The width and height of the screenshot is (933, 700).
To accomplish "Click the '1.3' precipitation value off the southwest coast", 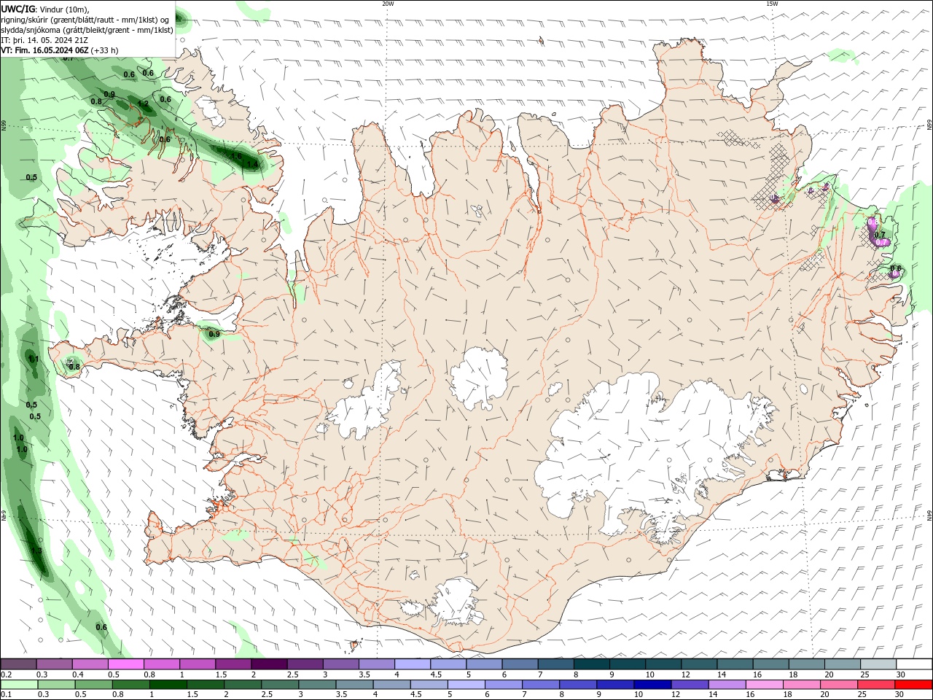I will (36, 551).
